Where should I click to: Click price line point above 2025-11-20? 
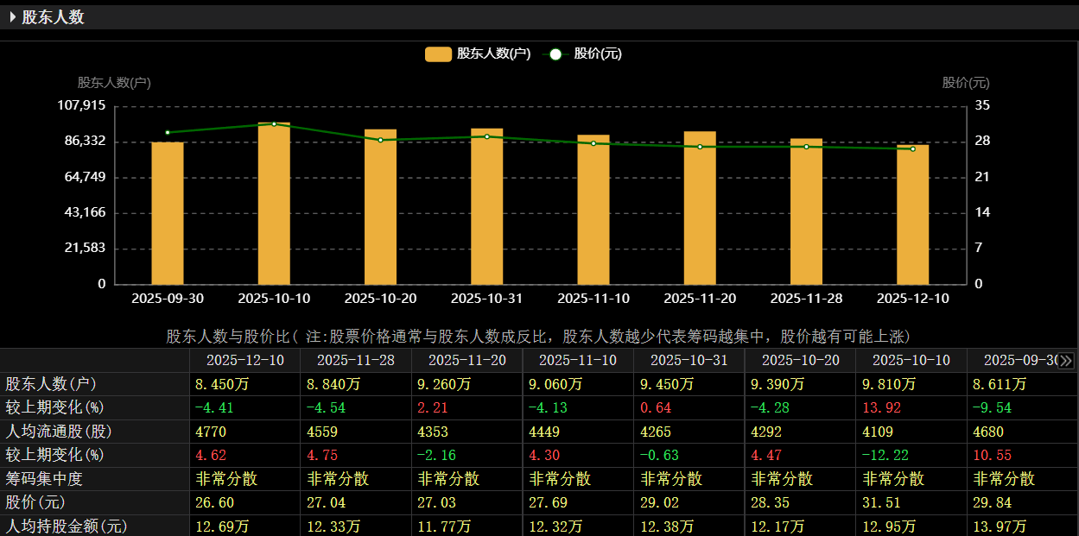click(700, 147)
